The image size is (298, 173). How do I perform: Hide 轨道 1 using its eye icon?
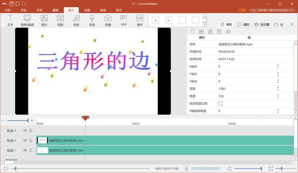(25, 150)
